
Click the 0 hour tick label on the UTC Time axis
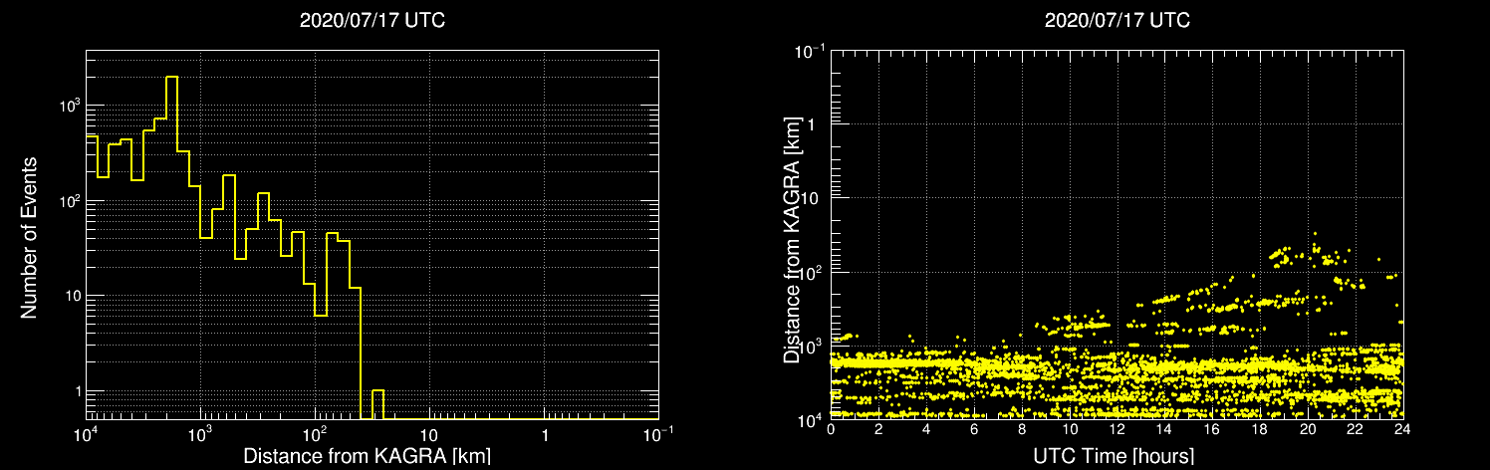point(831,430)
